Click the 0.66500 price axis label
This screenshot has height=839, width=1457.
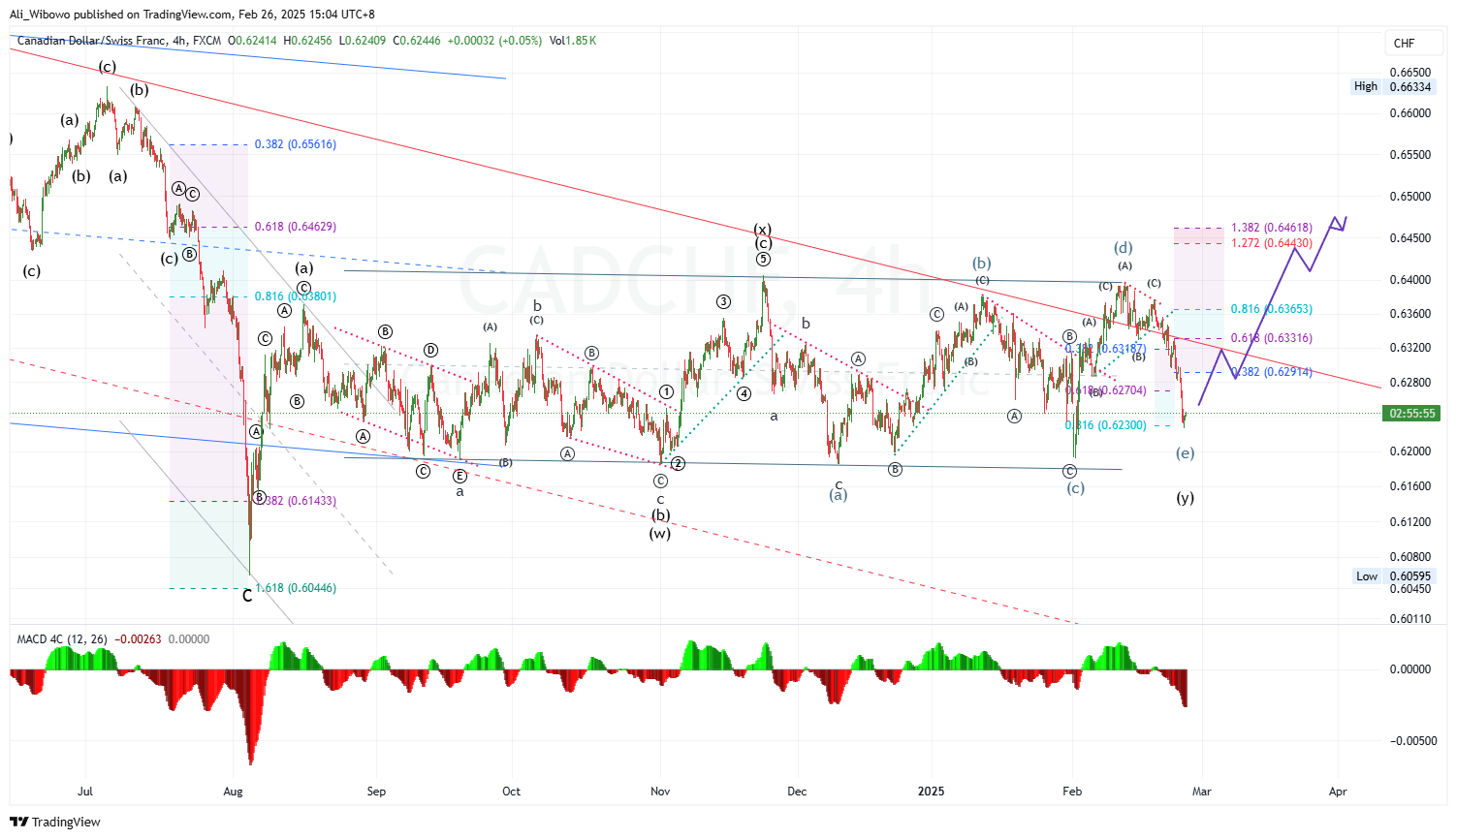pos(1409,72)
